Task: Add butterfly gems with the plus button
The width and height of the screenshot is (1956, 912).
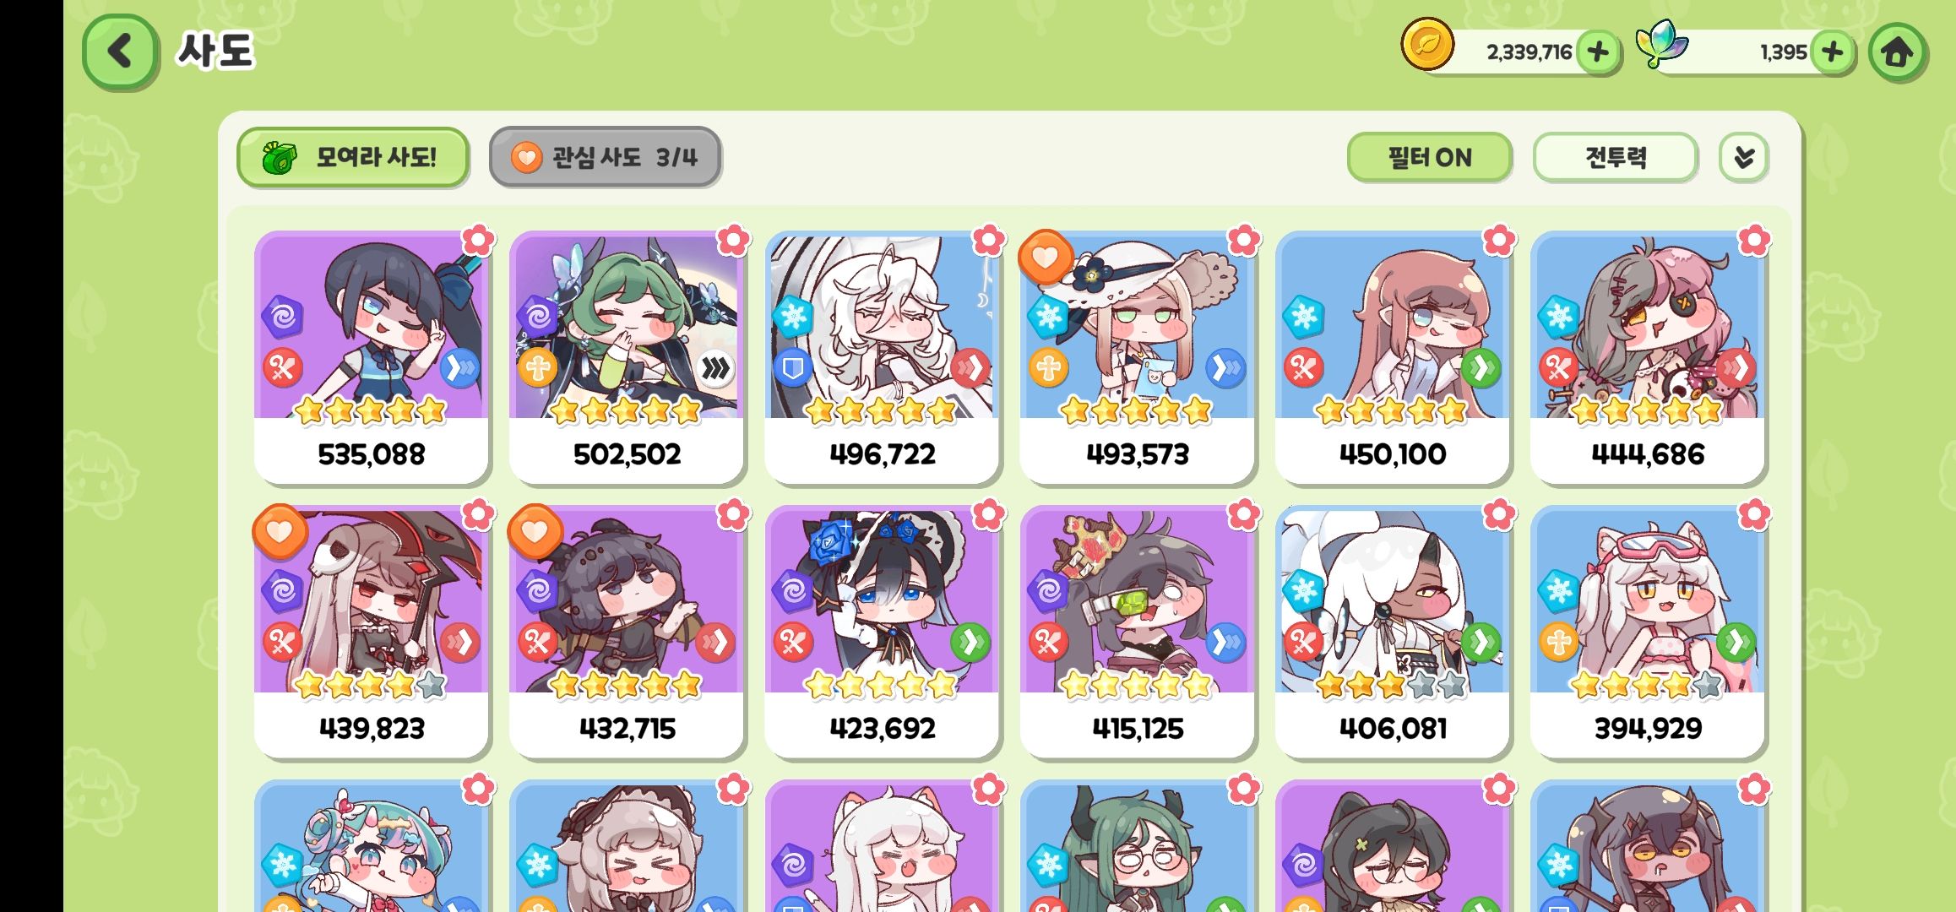Action: tap(1832, 52)
